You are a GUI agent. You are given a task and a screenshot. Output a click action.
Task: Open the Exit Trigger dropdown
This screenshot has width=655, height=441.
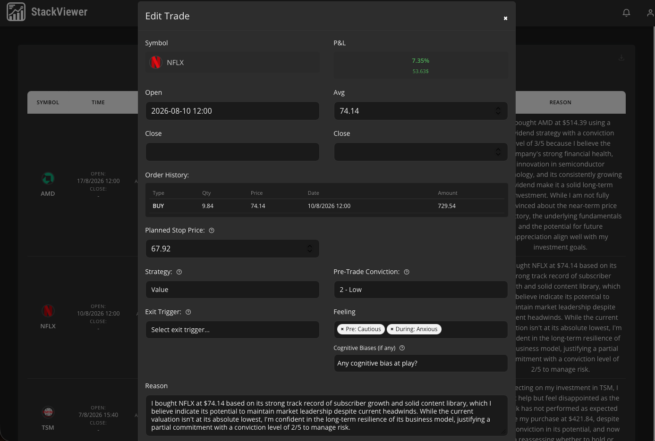(x=232, y=330)
